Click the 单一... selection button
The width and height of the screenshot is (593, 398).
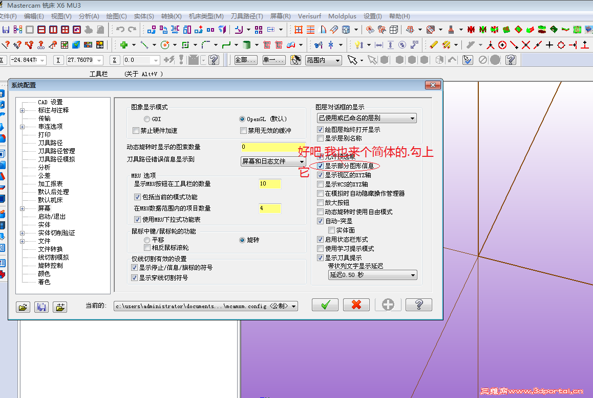(x=274, y=60)
